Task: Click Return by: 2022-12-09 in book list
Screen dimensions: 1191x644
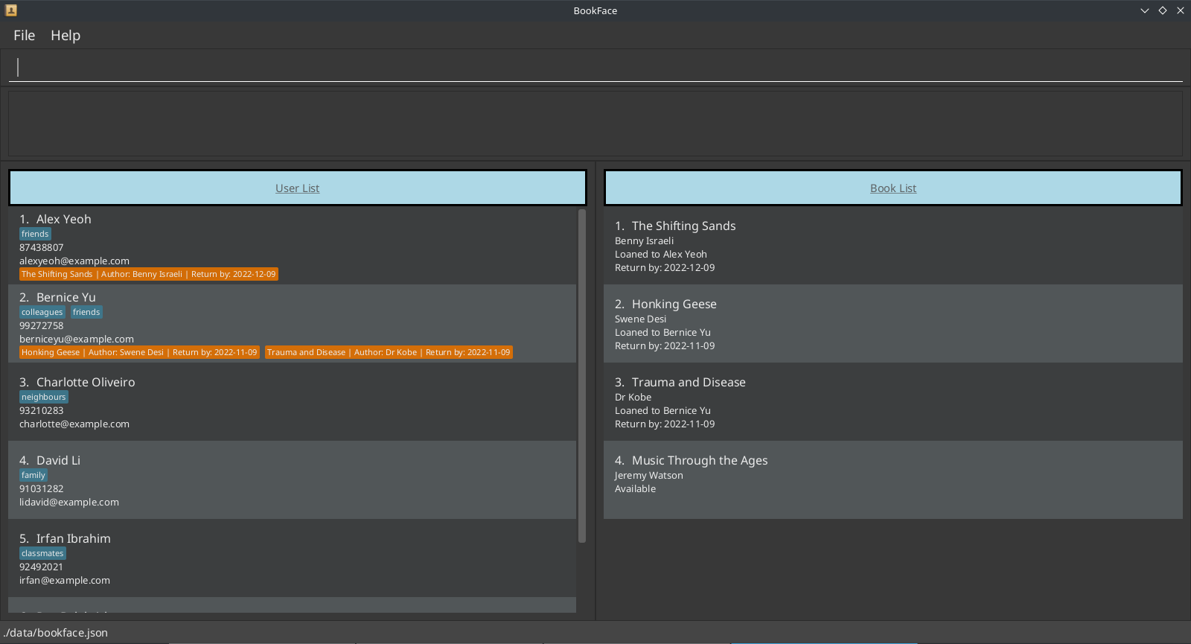Action: (665, 267)
